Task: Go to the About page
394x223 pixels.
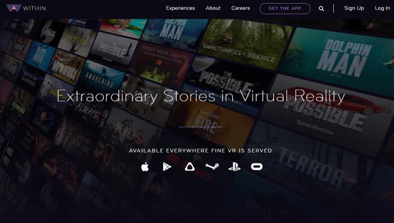Action: 213,8
